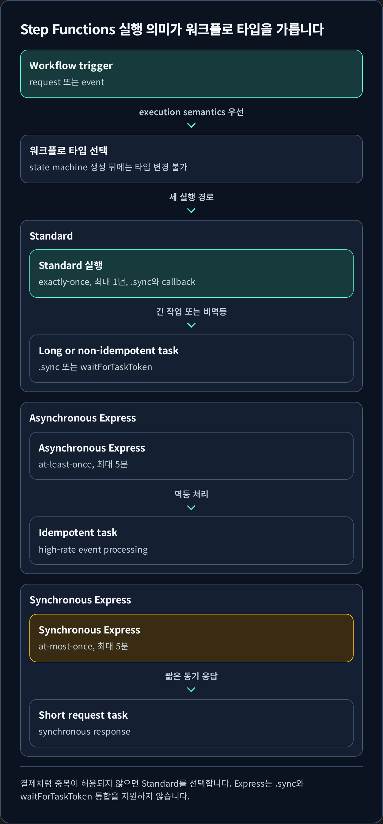Click the footer note about Standard 선택
Viewport: 383px width, 824px height.
[x=162, y=790]
